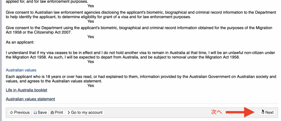Click the topmost Yes answer on the page

(x=91, y=6)
